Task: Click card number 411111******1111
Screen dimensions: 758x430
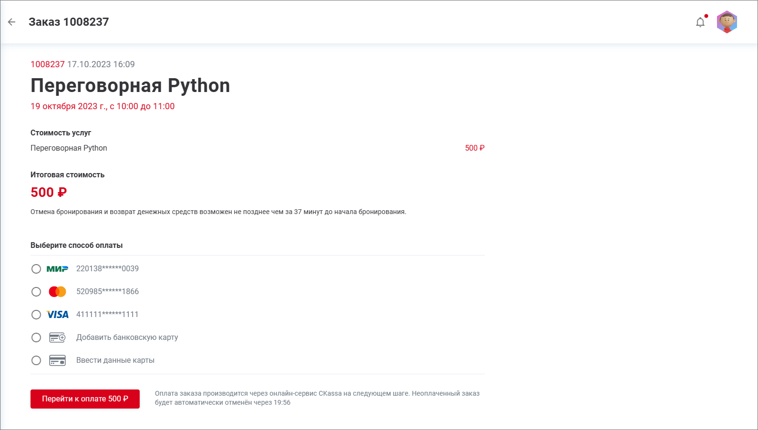Action: (x=107, y=315)
